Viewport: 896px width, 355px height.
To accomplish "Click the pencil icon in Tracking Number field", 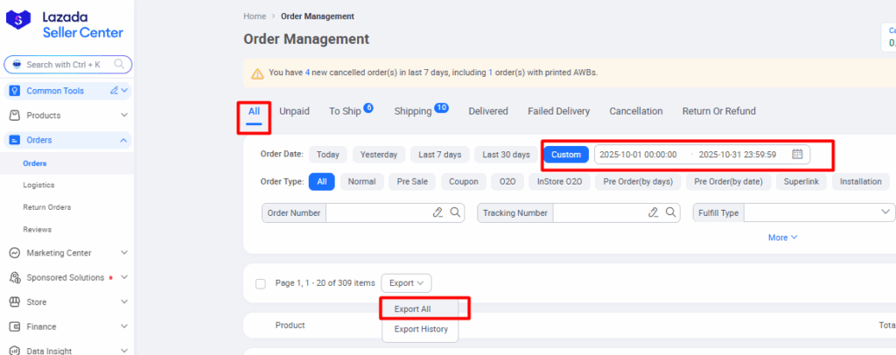I will (653, 212).
